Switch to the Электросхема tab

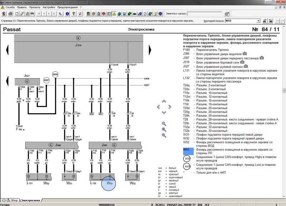pyautogui.click(x=31, y=200)
